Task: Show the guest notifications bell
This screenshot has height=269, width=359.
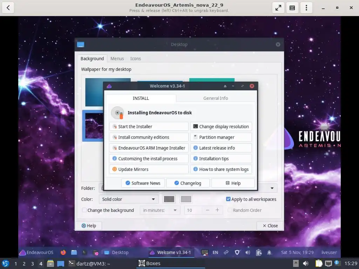Action: click(269, 252)
